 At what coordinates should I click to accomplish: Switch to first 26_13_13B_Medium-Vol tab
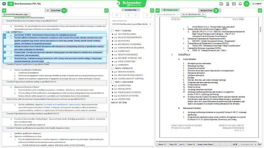pyautogui.click(x=167, y=14)
